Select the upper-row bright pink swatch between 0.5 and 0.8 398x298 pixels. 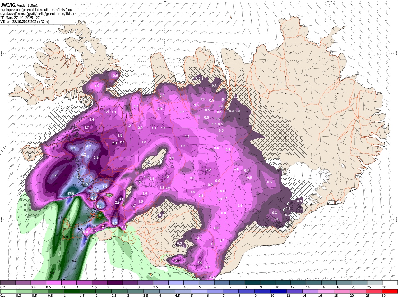click(x=54, y=283)
